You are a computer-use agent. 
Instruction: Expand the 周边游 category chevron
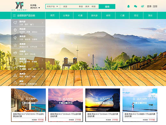tap(42, 30)
